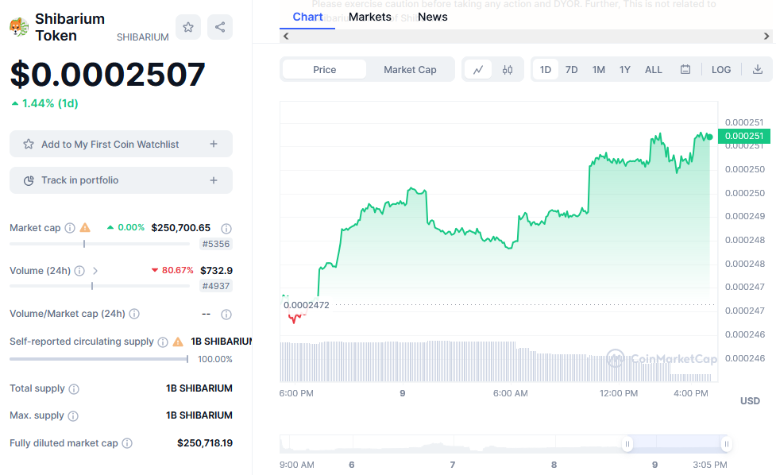Click the Shibarium Token logo

pos(19,27)
